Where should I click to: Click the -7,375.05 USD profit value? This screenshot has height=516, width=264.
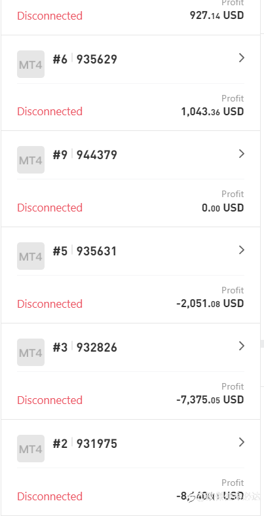click(210, 400)
